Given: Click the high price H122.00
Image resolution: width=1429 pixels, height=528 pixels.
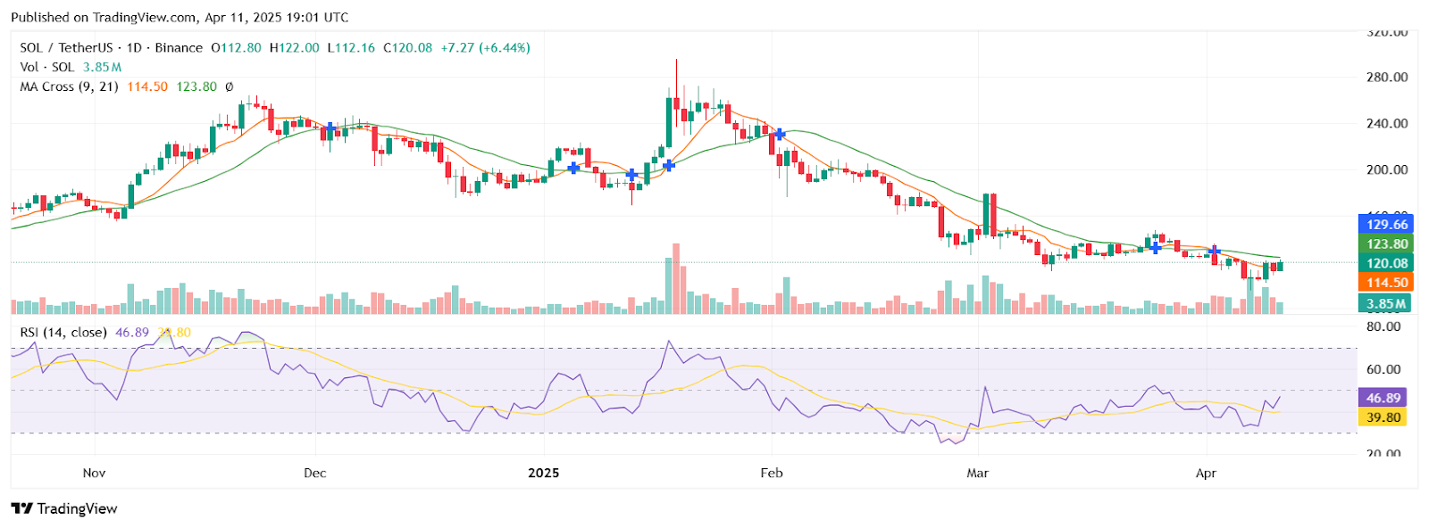Looking at the screenshot, I should [x=294, y=47].
